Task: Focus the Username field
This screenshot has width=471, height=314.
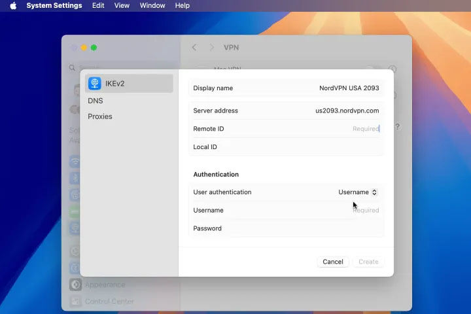Action: tap(286, 211)
